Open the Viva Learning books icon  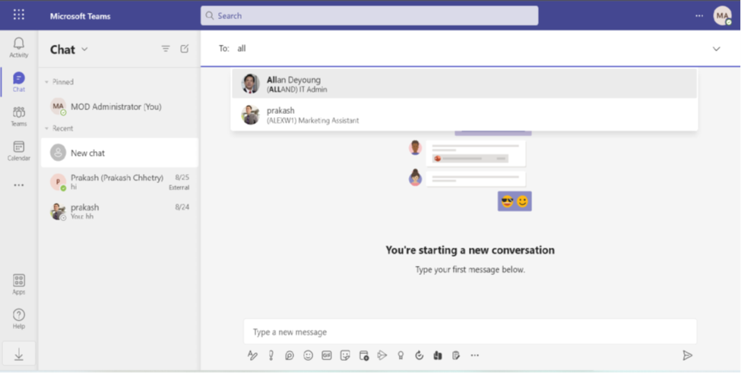pos(438,356)
